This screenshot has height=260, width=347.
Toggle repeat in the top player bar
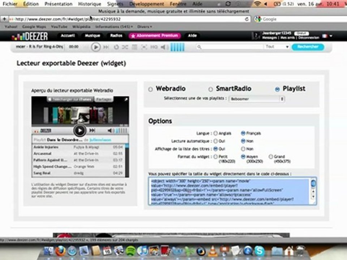[x=116, y=47]
